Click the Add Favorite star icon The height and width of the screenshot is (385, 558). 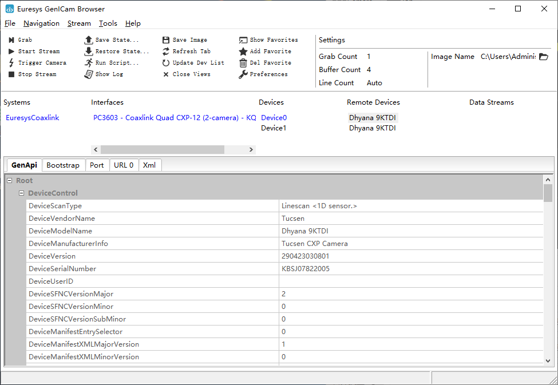pos(243,51)
